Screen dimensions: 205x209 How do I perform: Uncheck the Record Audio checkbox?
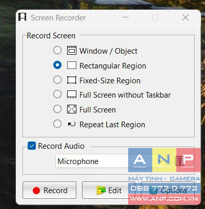click(x=32, y=146)
